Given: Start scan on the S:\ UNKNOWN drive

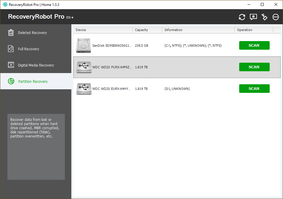Looking at the screenshot, I should (x=254, y=89).
